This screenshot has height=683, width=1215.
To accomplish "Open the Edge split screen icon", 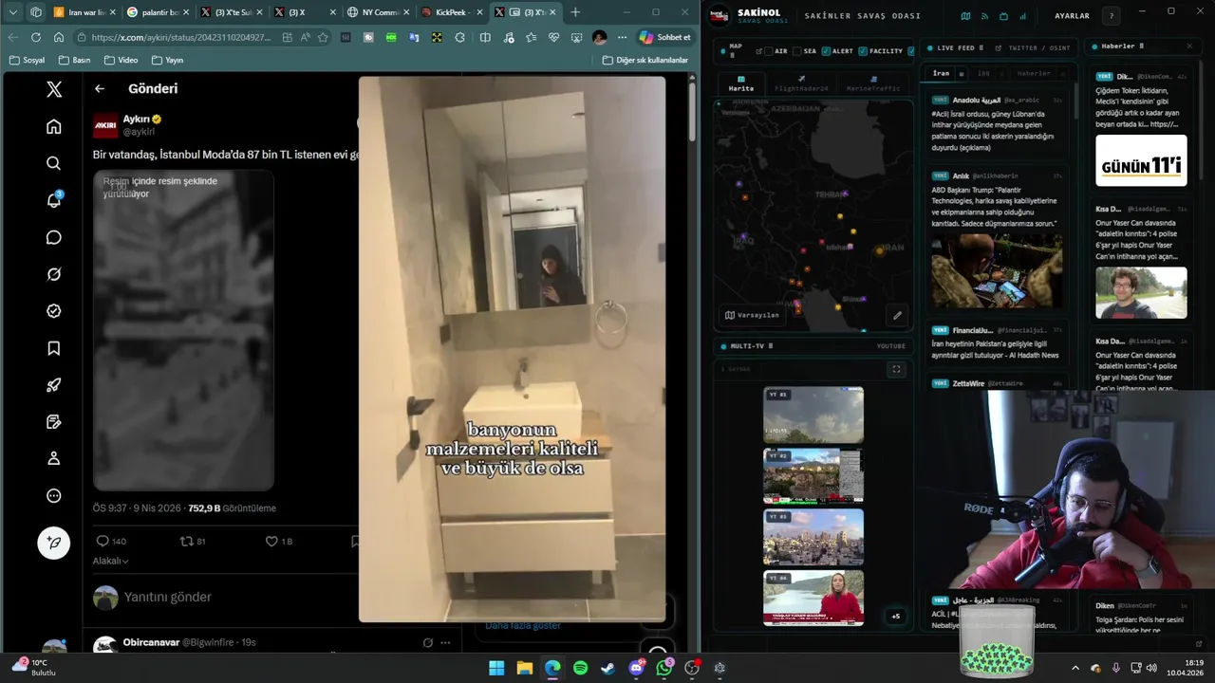I will pyautogui.click(x=485, y=37).
